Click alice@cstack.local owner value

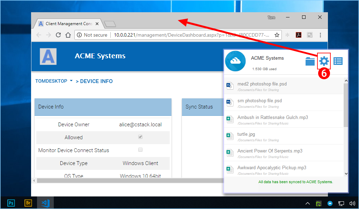(140, 125)
